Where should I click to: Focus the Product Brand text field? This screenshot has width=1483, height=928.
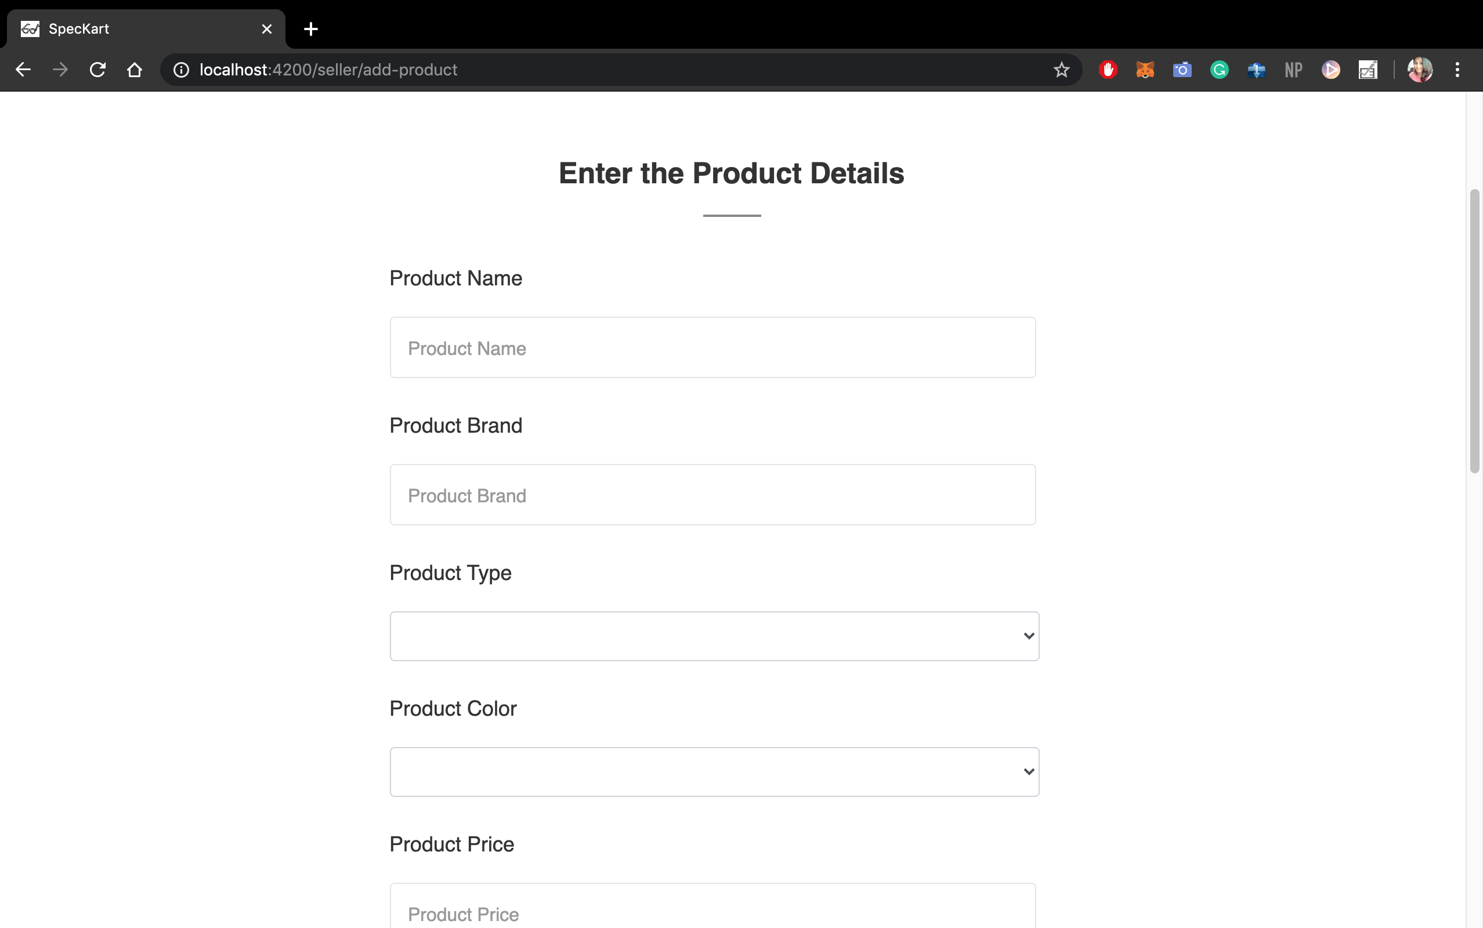pos(712,495)
